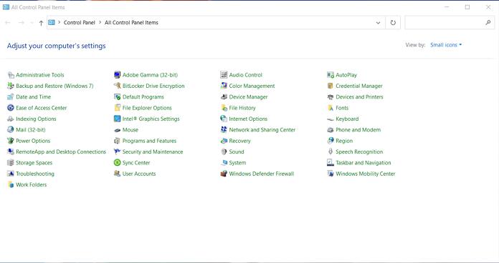Open the Troubleshooting icon
This screenshot has width=499, height=263.
point(11,174)
